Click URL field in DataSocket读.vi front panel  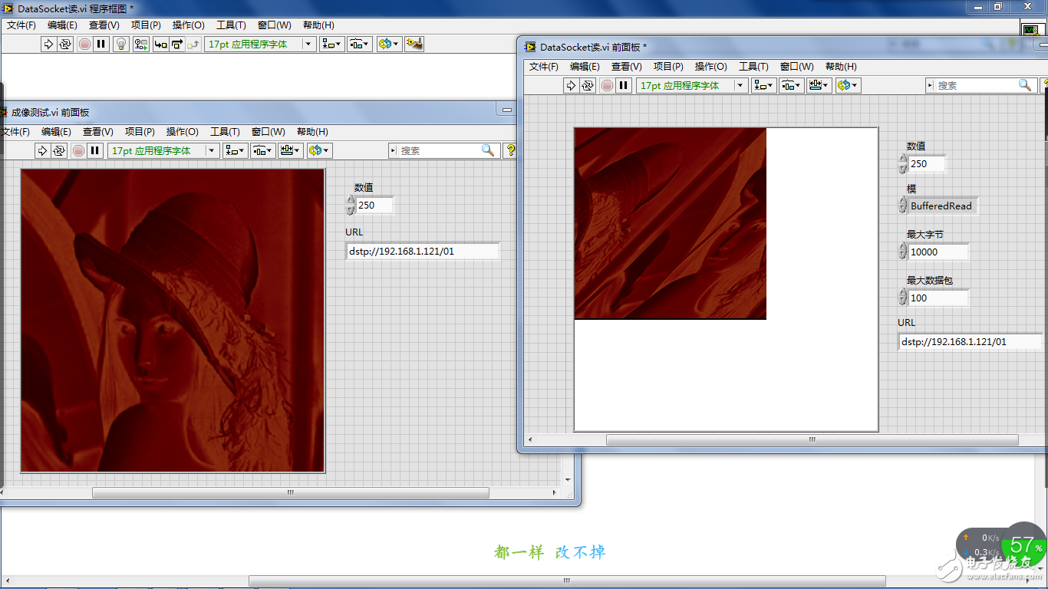[x=971, y=341]
